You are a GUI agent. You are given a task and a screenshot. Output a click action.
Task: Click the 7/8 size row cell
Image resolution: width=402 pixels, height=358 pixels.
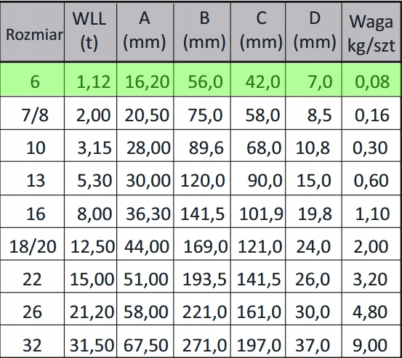coord(32,113)
